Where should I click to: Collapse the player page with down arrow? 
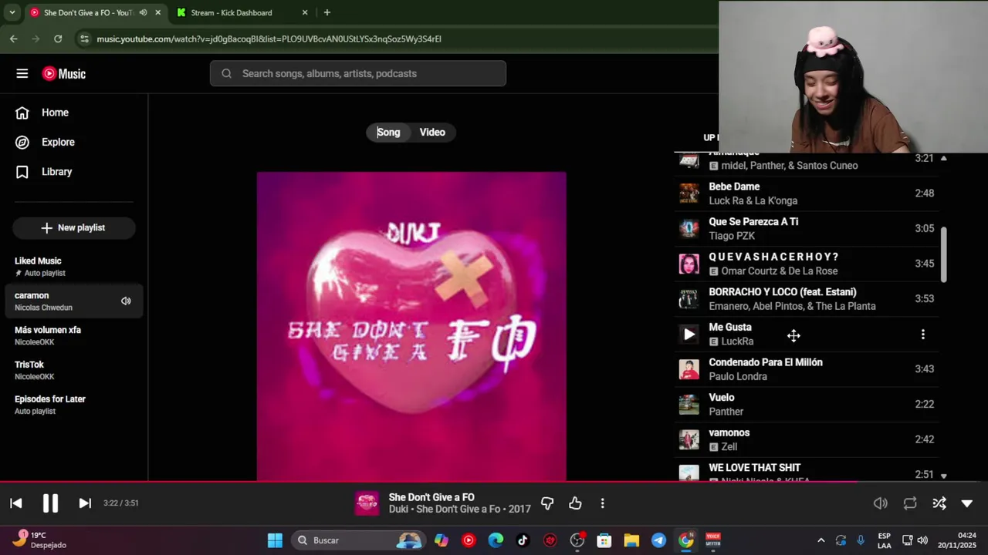click(x=967, y=503)
